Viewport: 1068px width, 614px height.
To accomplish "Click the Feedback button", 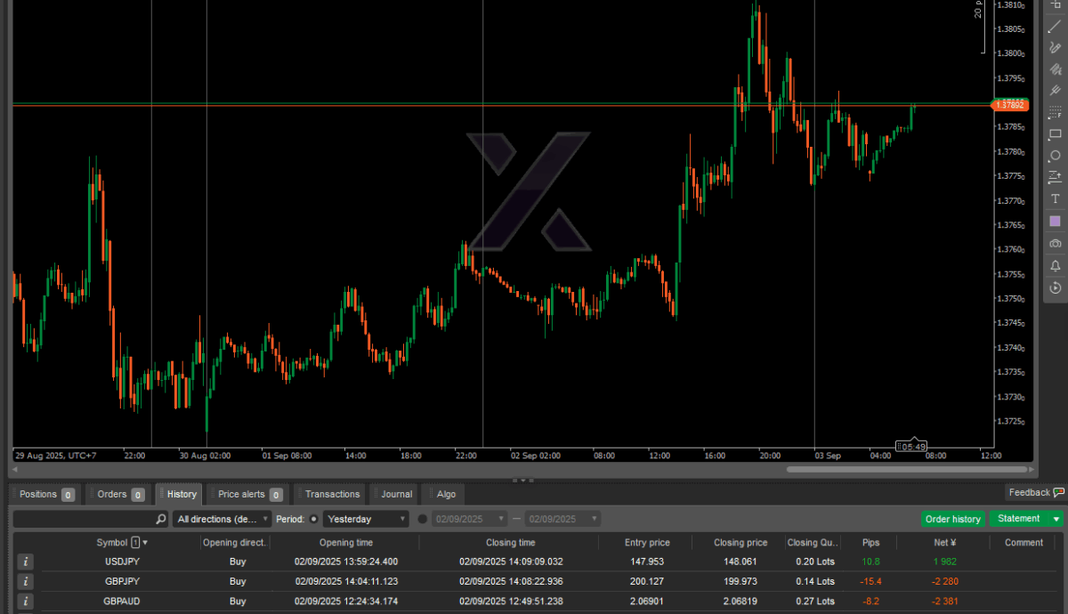I will click(1034, 492).
